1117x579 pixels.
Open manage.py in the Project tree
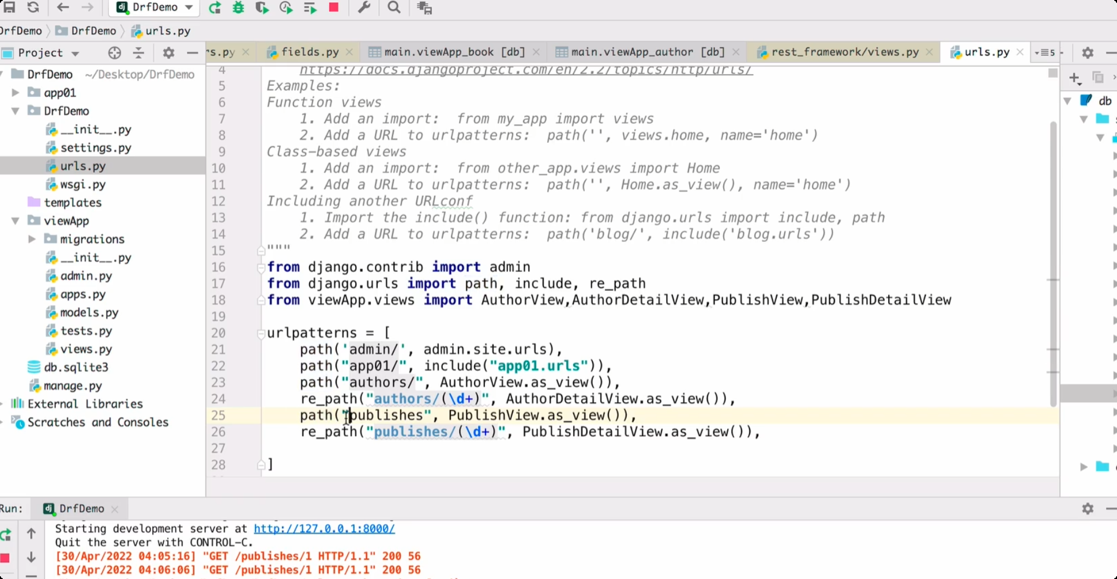click(73, 386)
